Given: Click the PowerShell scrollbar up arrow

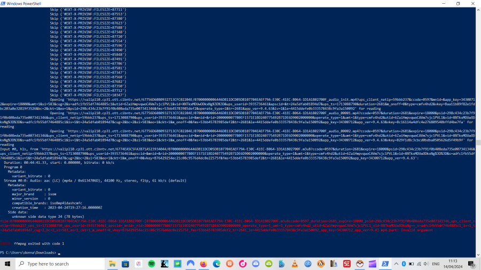Looking at the screenshot, I should click(478, 10).
